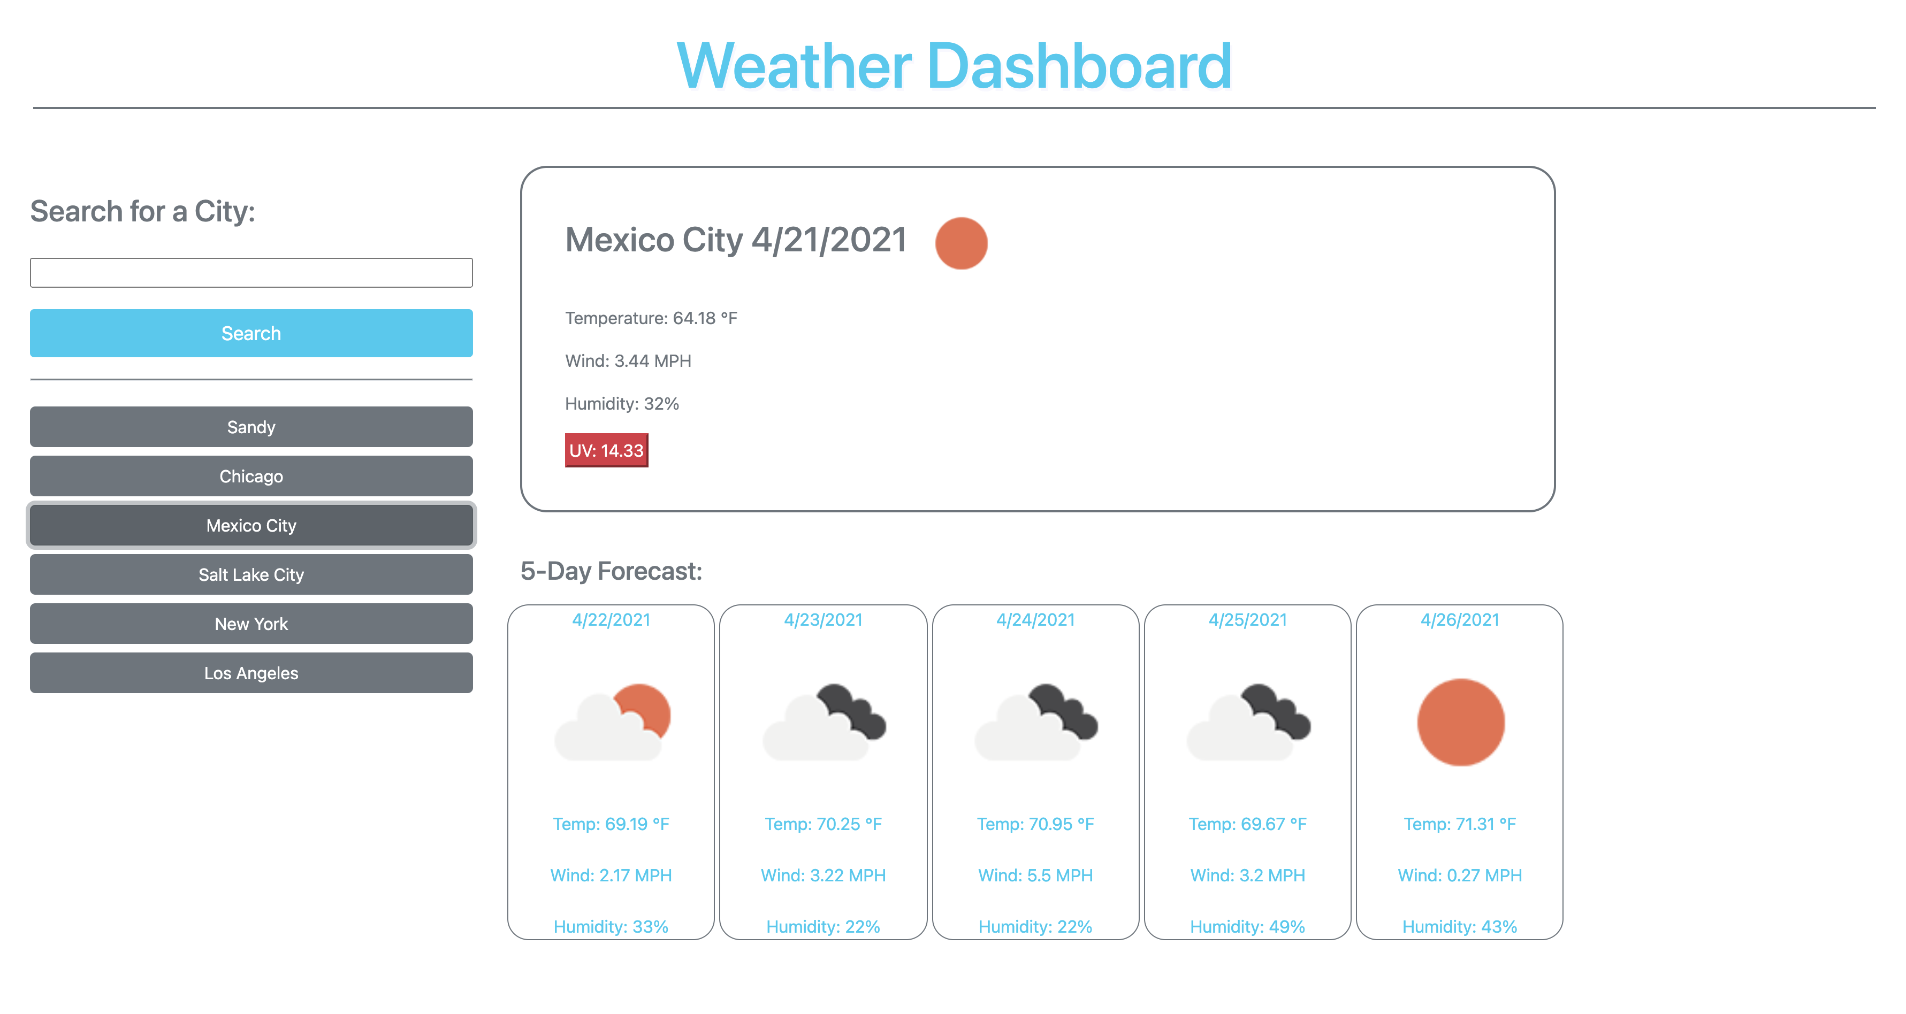Screen dimensions: 1906x1014
Task: Show weather for Salt Lake City
Action: [251, 575]
